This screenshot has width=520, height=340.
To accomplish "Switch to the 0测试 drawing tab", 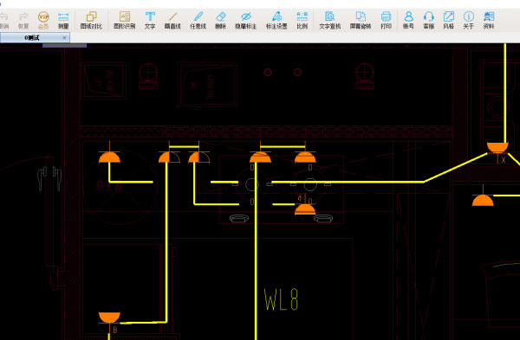I will (32, 37).
